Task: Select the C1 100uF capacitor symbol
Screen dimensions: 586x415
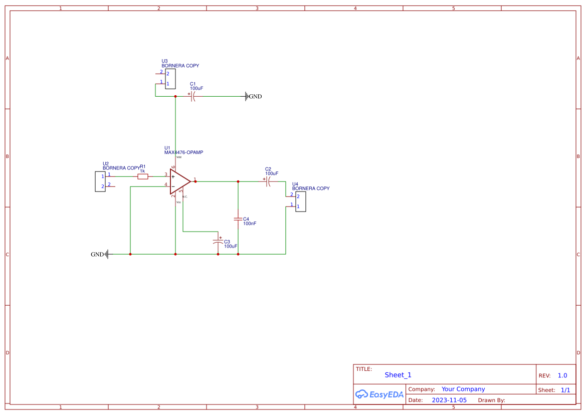Action: [193, 96]
